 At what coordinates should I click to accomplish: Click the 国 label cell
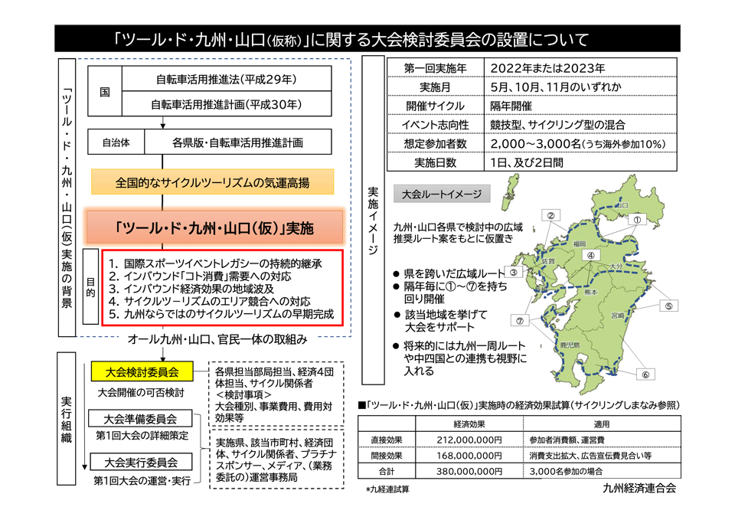click(x=105, y=91)
